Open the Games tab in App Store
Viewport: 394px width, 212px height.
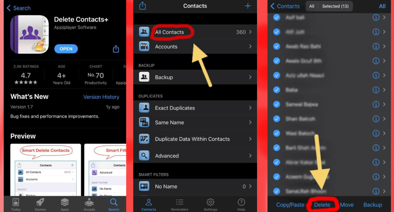[40, 204]
